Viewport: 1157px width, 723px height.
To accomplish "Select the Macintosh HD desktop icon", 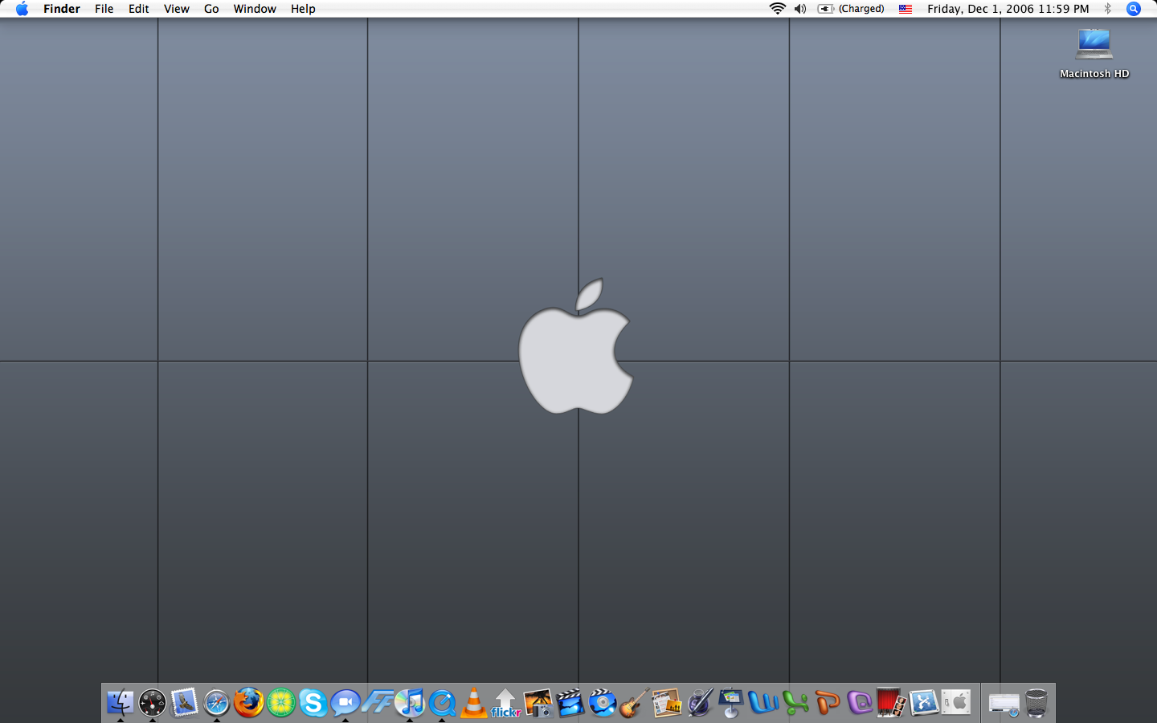I will [1094, 44].
